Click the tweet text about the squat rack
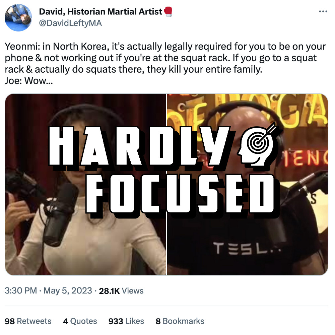 165,58
